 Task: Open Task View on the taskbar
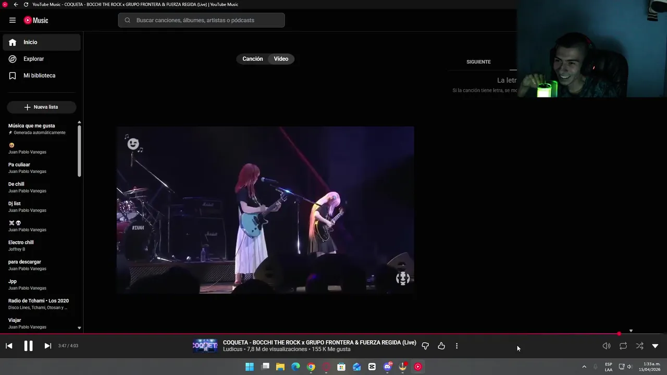pos(265,367)
